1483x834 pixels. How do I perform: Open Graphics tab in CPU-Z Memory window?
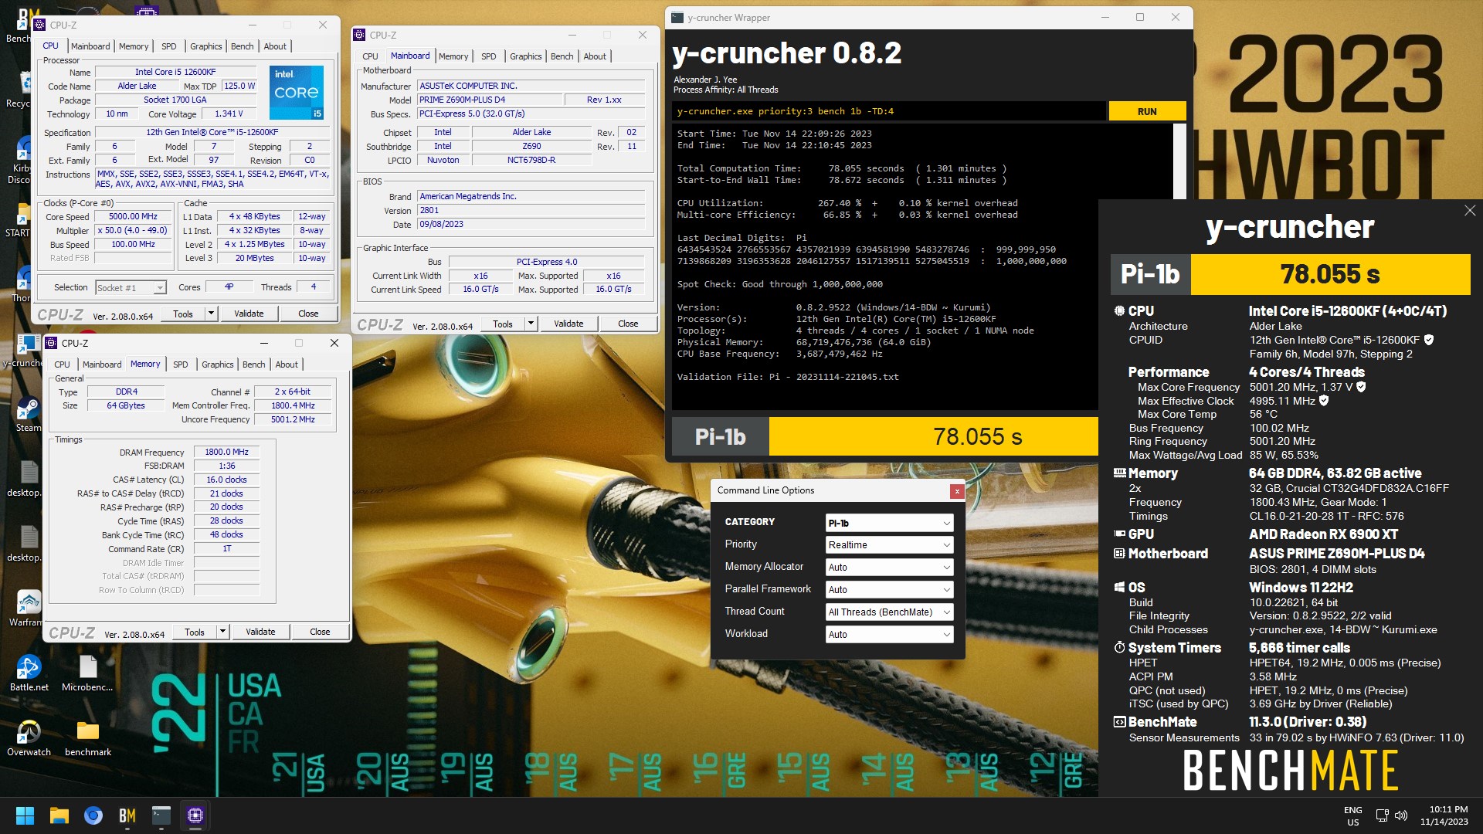(x=217, y=364)
